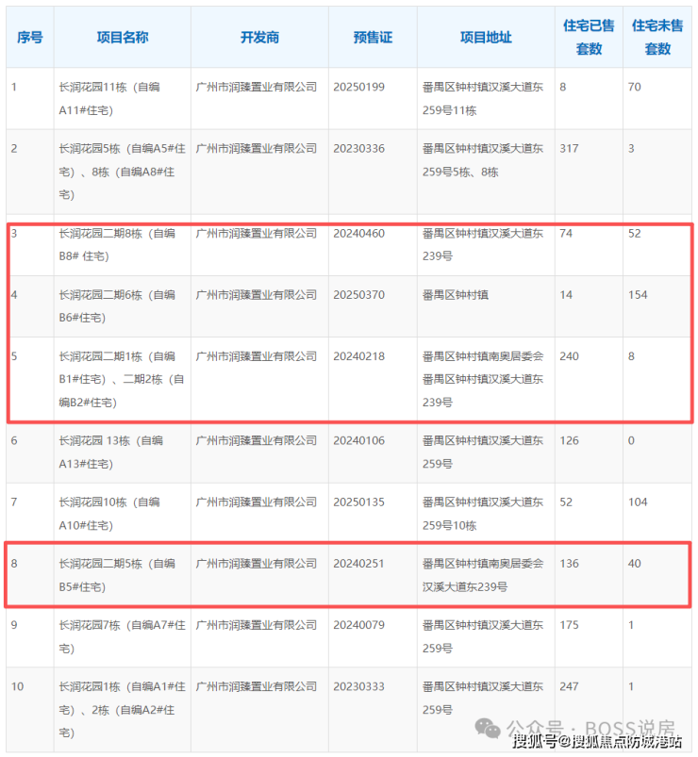Screen dimensions: 698x757
Task: Click sold count 74
Action: click(x=566, y=233)
